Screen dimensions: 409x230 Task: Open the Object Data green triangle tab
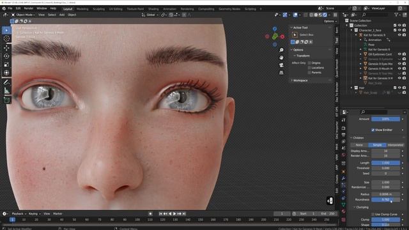[x=344, y=205]
